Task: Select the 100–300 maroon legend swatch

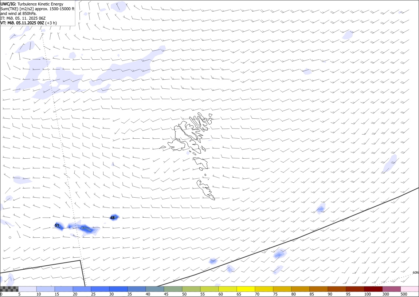Action: (373, 289)
